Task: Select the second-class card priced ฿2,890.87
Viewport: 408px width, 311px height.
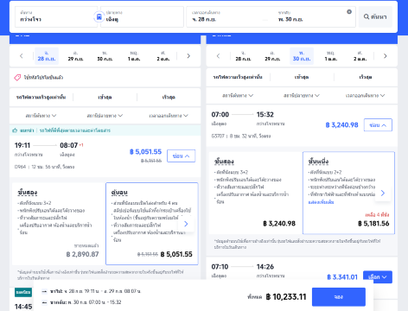Action: coord(59,224)
